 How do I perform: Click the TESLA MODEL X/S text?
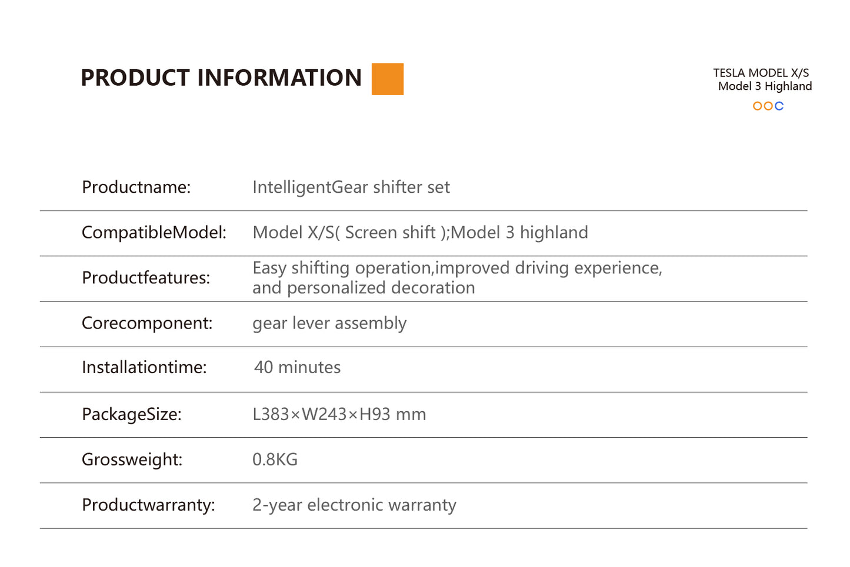point(761,73)
